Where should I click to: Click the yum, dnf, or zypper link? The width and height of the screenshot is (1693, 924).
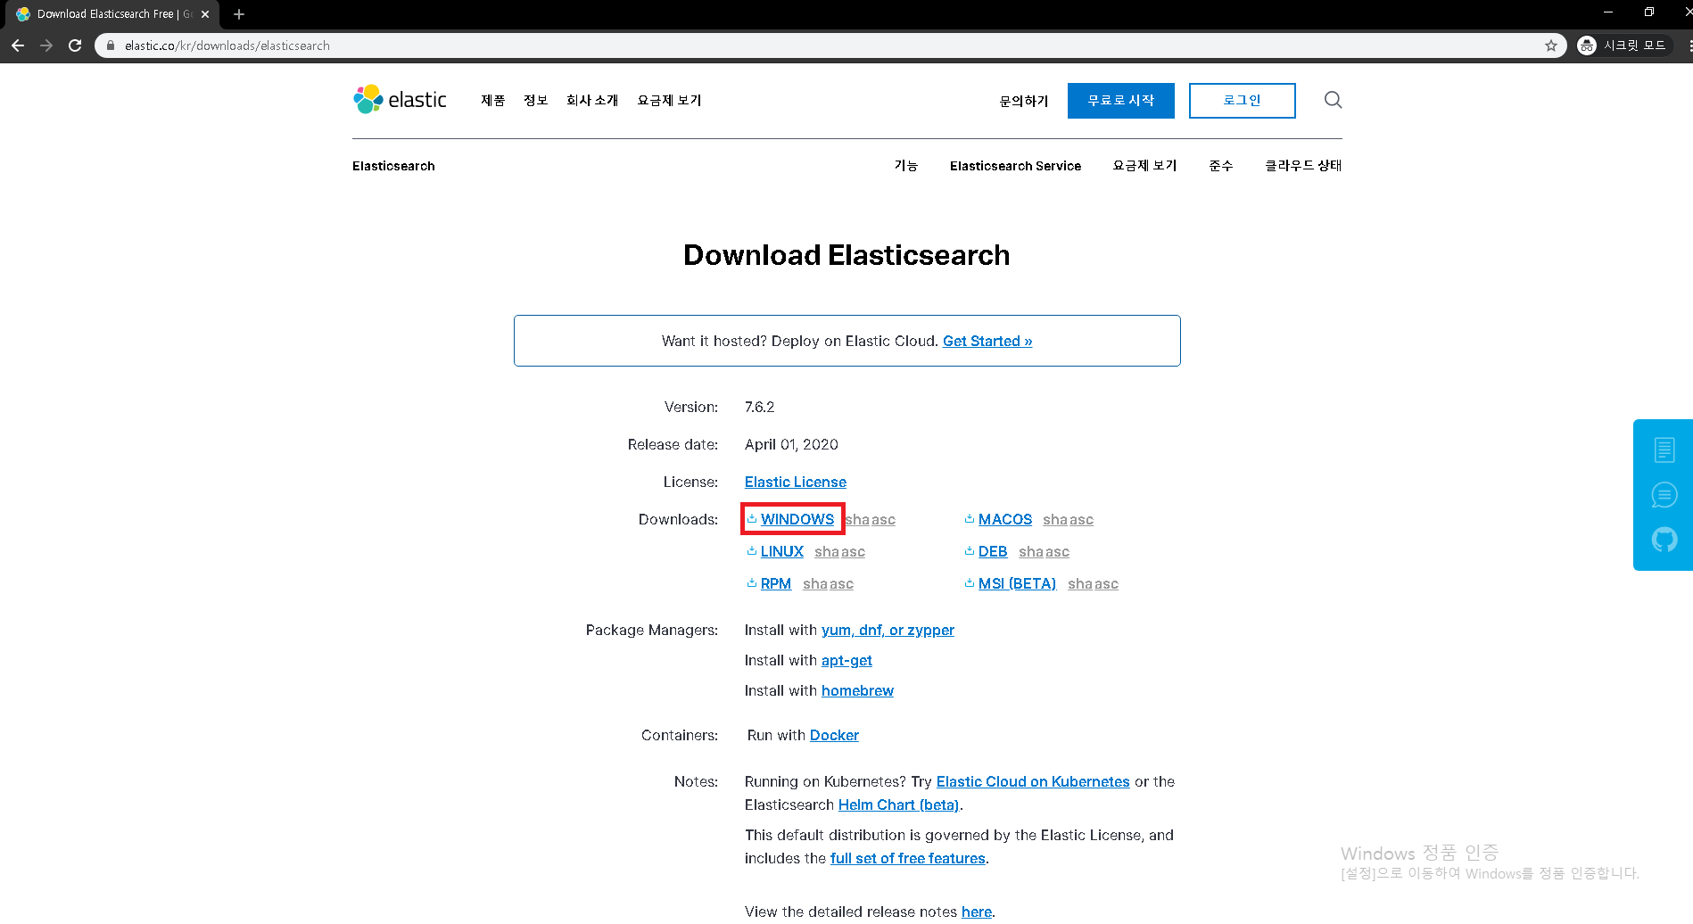point(888,630)
